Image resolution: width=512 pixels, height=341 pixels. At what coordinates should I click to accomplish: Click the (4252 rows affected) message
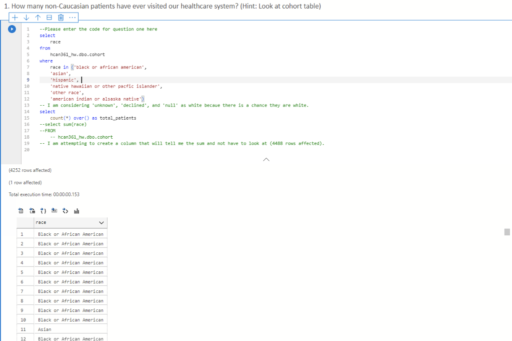point(28,170)
